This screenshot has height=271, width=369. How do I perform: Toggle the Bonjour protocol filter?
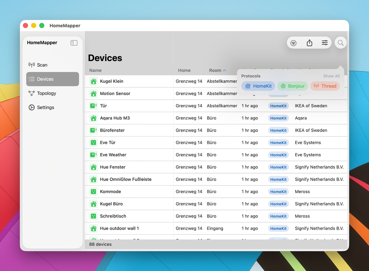(293, 86)
